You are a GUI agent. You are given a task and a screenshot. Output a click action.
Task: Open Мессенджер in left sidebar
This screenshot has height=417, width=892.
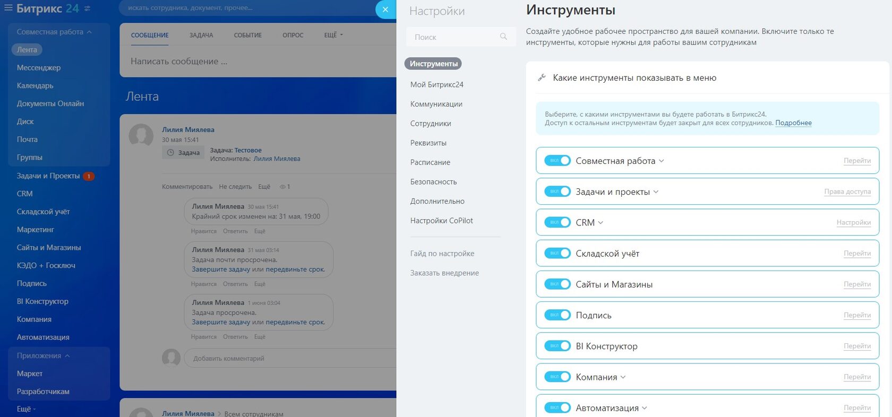[38, 67]
